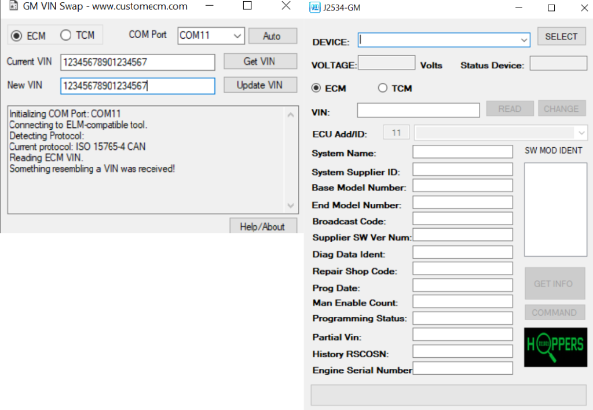The height and width of the screenshot is (410, 593).
Task: Click the HOPPERS logo image
Action: point(555,347)
